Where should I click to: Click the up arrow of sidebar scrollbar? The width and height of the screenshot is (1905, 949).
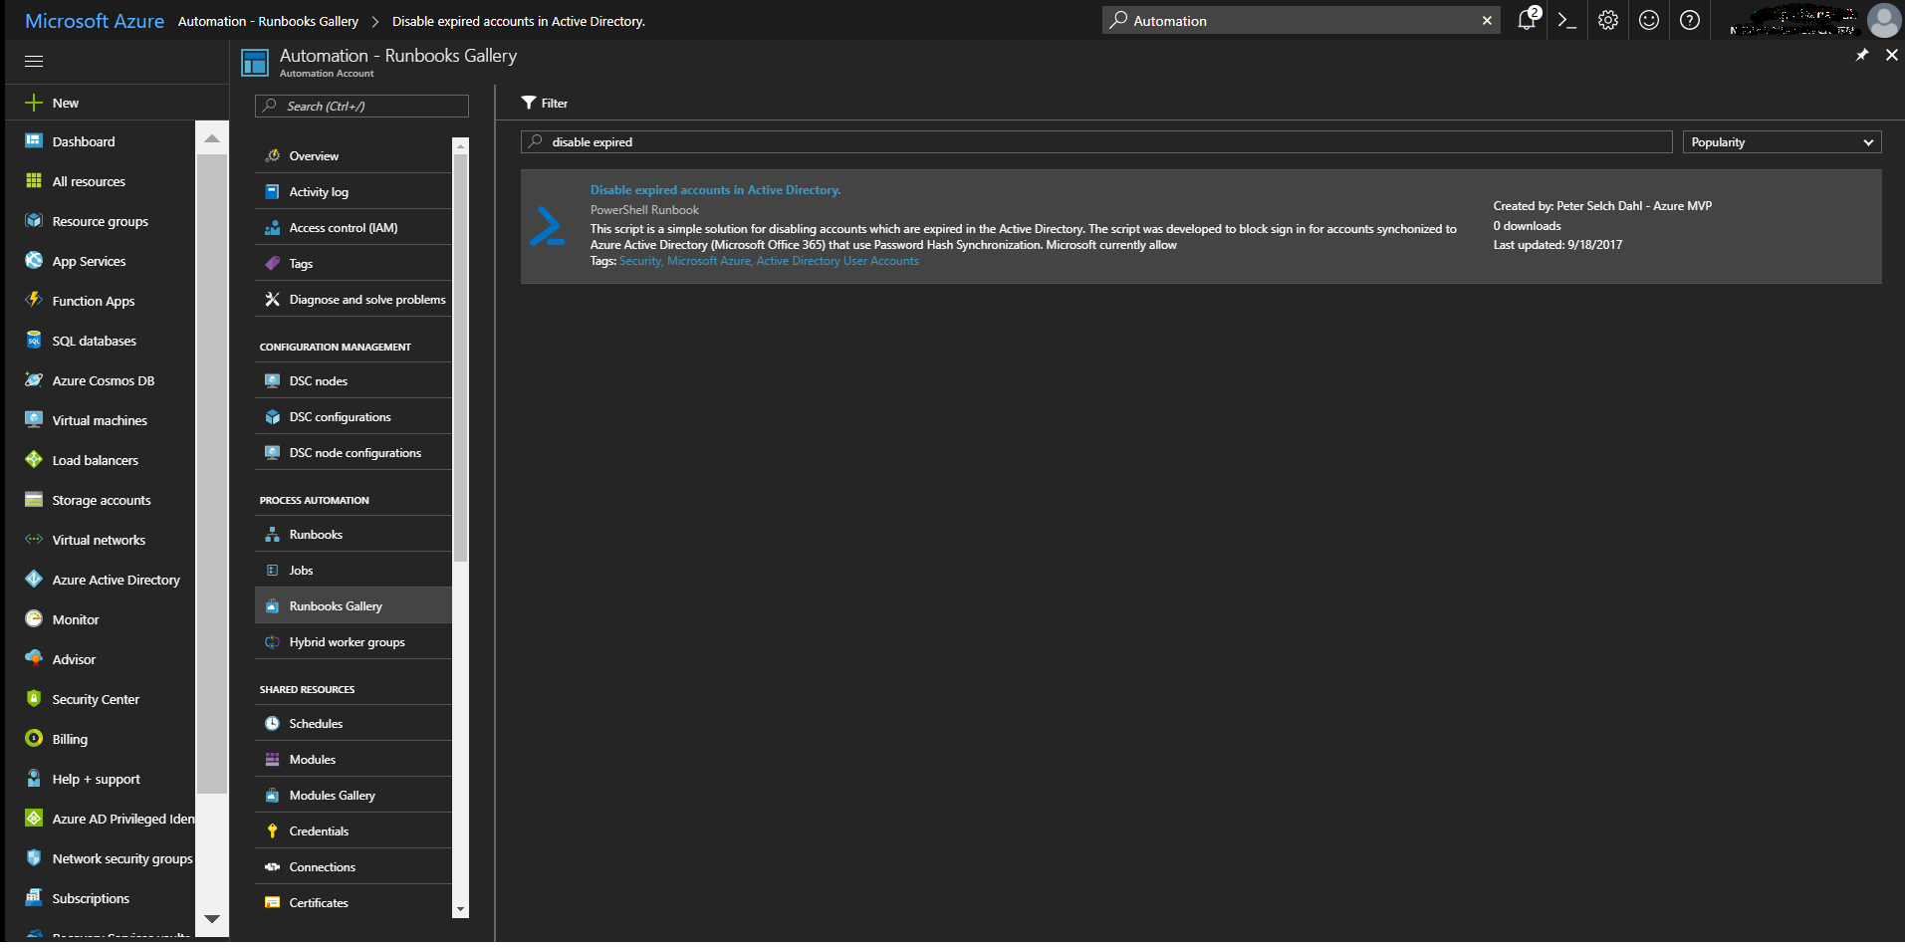[x=211, y=138]
